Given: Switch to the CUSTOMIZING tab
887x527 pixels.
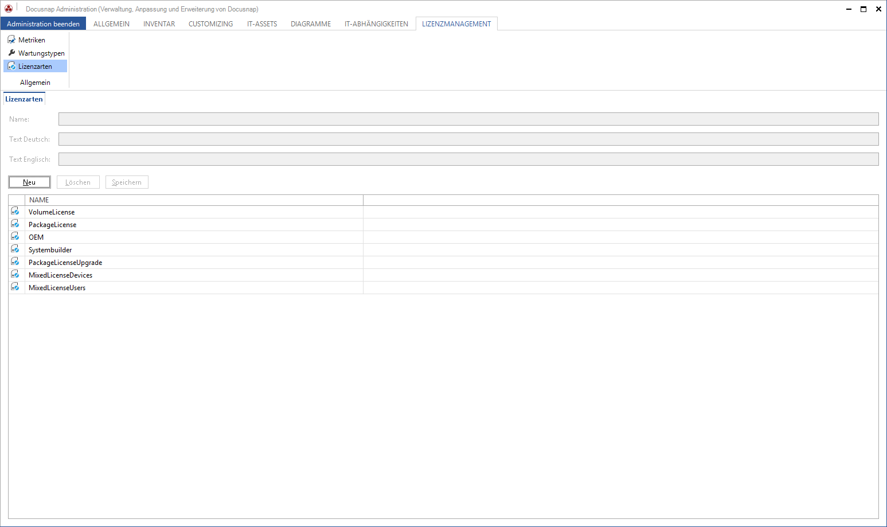Looking at the screenshot, I should click(x=211, y=24).
